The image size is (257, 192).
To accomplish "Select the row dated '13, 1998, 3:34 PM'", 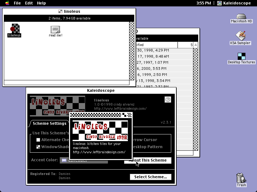I will [x=164, y=81].
